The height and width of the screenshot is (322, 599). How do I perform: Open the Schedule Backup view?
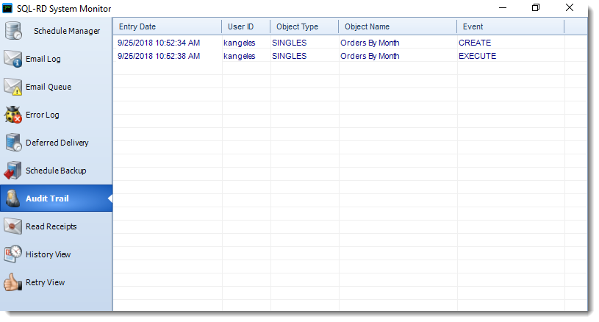click(x=56, y=171)
